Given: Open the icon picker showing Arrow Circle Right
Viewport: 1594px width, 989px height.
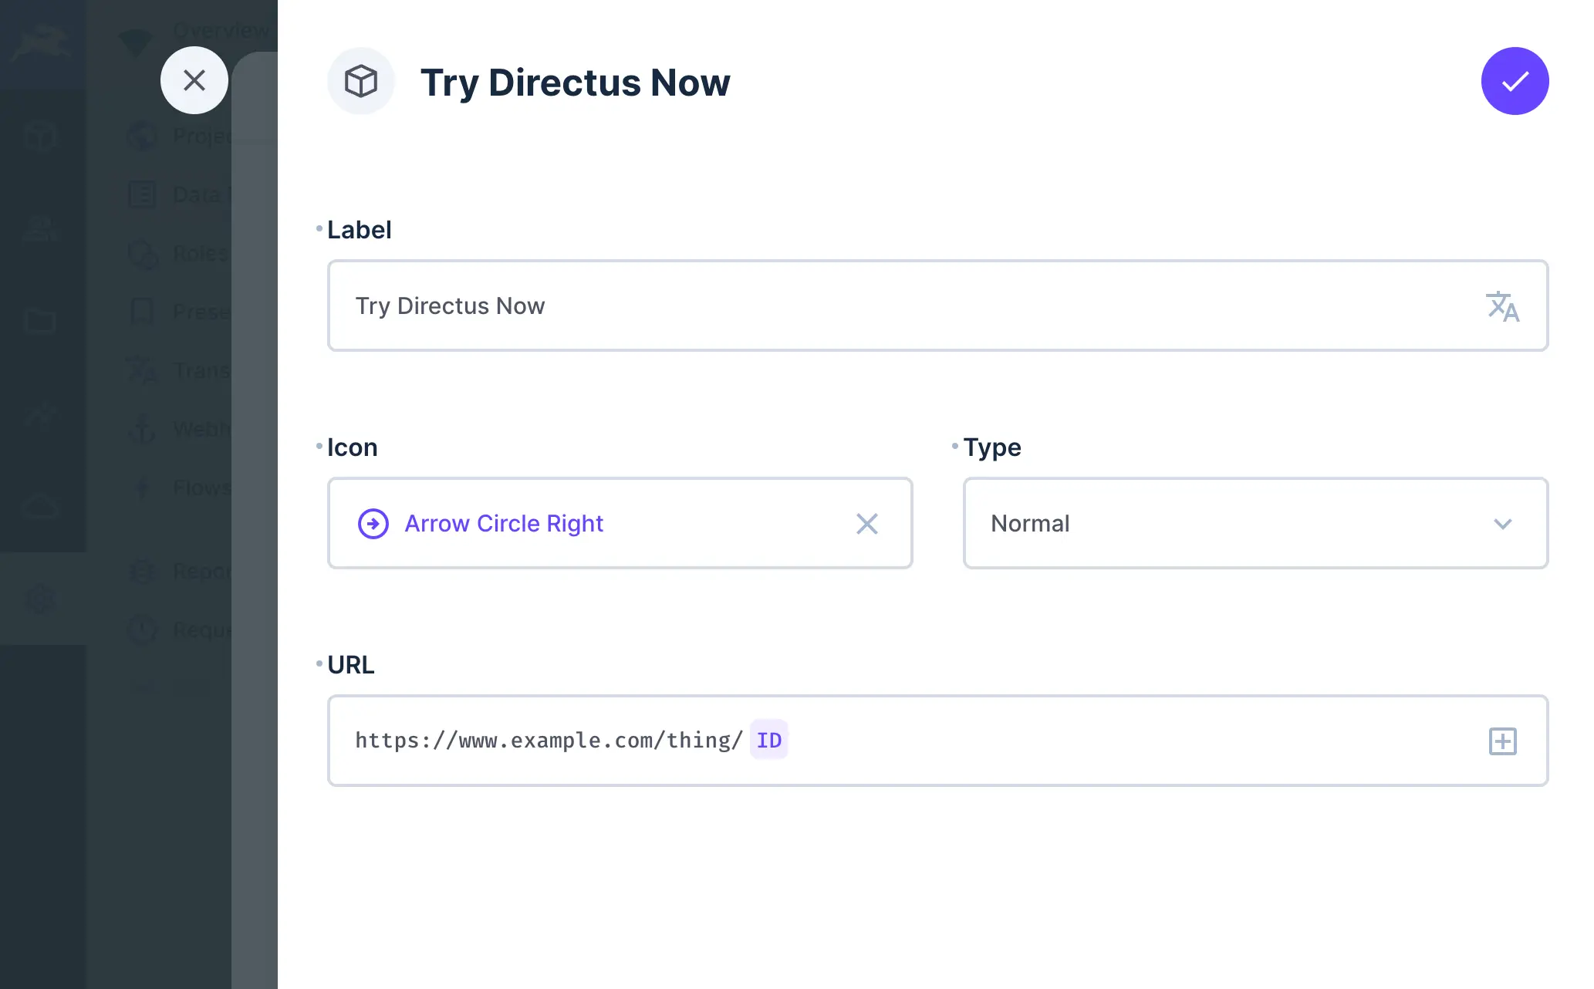Looking at the screenshot, I should point(602,524).
